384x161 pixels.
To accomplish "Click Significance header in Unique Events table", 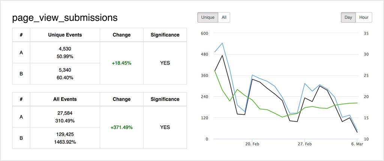I will pyautogui.click(x=165, y=35).
